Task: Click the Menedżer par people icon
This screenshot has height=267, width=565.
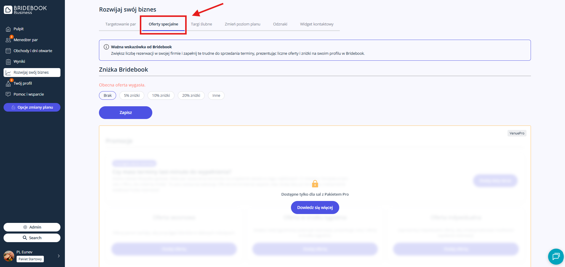Action: (x=8, y=40)
